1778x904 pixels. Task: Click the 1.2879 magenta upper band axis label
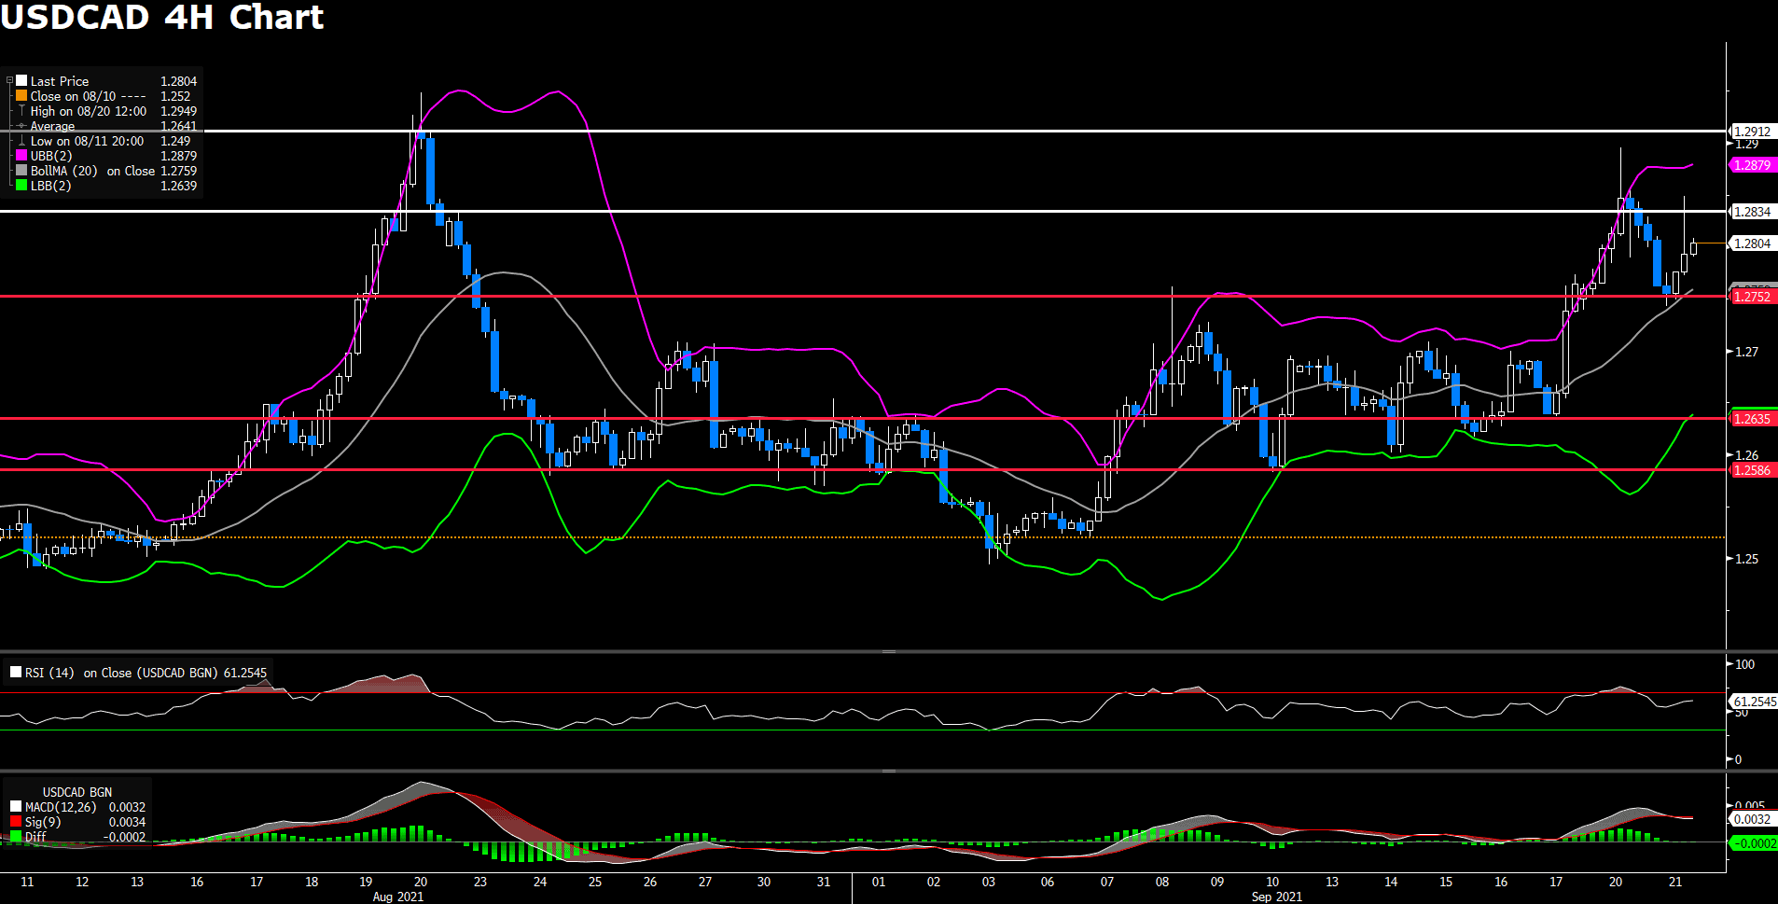coord(1752,165)
